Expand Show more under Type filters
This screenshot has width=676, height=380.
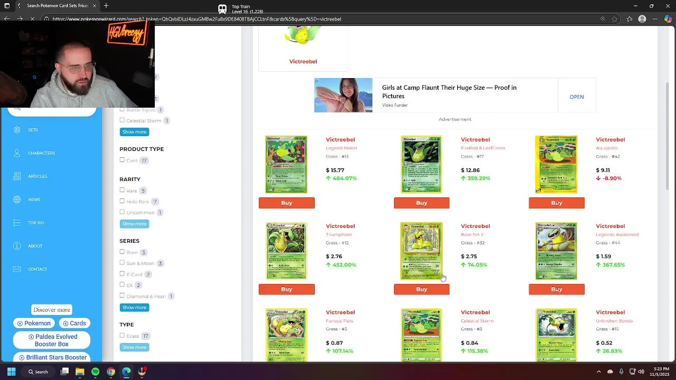click(x=134, y=347)
